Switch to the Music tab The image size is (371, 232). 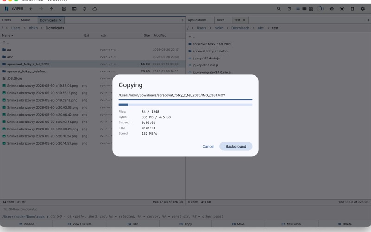tap(26, 20)
